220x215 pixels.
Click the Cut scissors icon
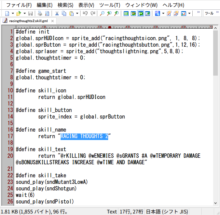(57, 13)
